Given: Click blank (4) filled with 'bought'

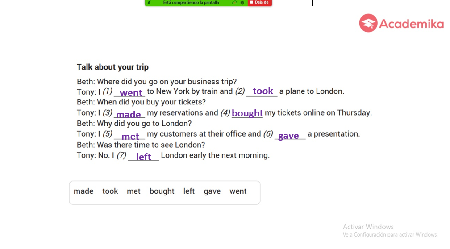Looking at the screenshot, I should pyautogui.click(x=247, y=113).
